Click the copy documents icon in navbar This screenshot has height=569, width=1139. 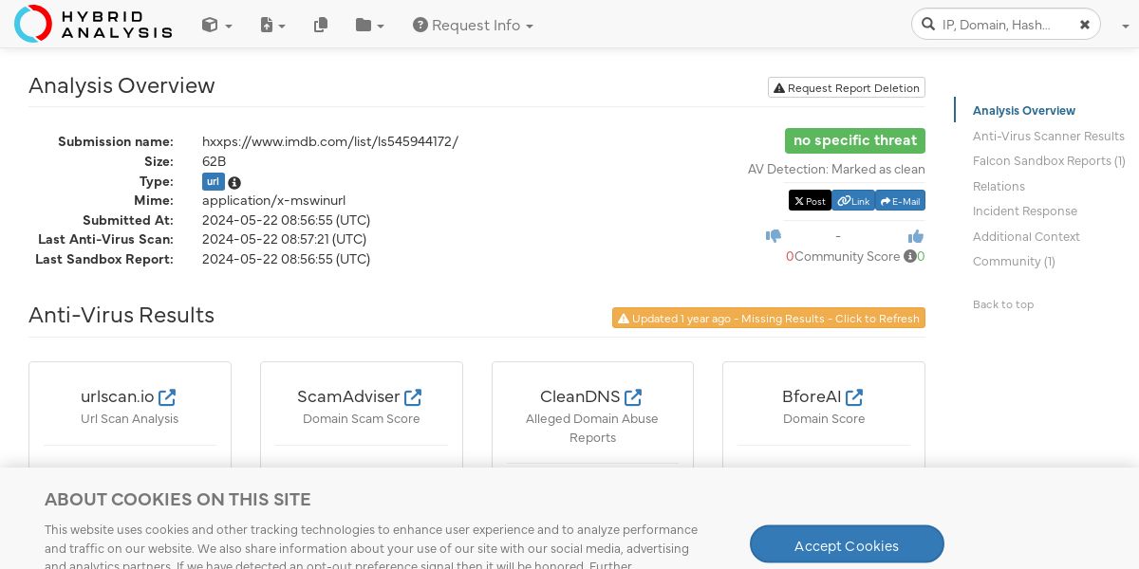tap(321, 26)
